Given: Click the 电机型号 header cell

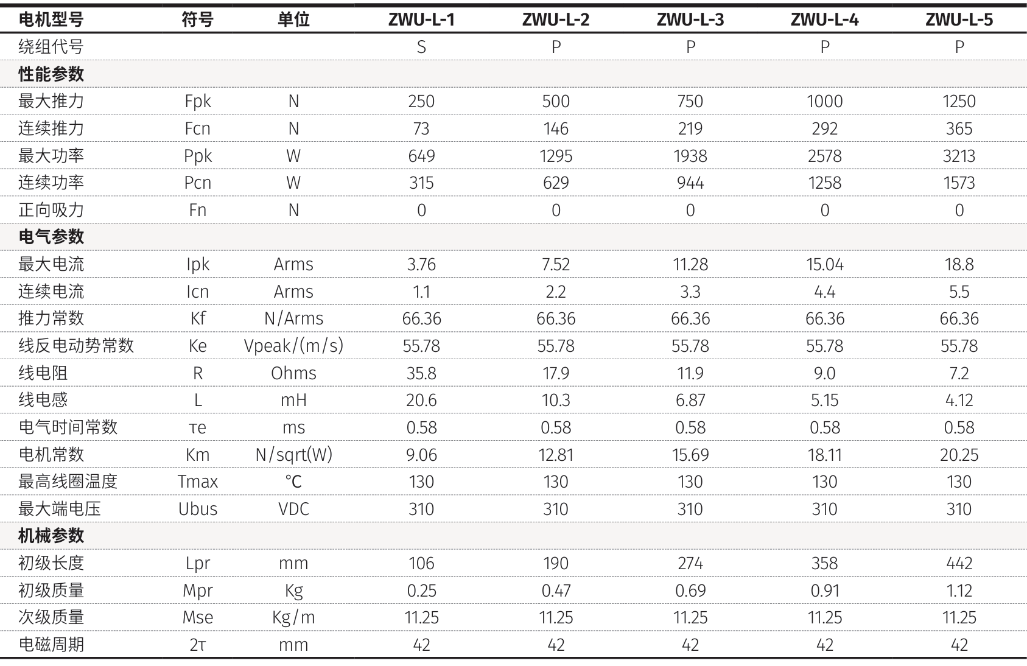Looking at the screenshot, I should pos(51,19).
